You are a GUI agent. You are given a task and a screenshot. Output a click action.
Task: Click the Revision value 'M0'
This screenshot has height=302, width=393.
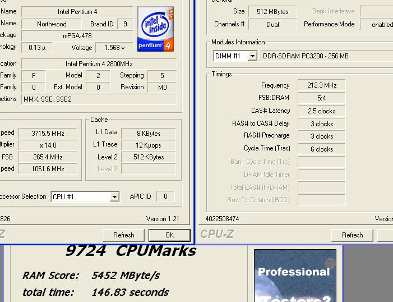pyautogui.click(x=162, y=88)
